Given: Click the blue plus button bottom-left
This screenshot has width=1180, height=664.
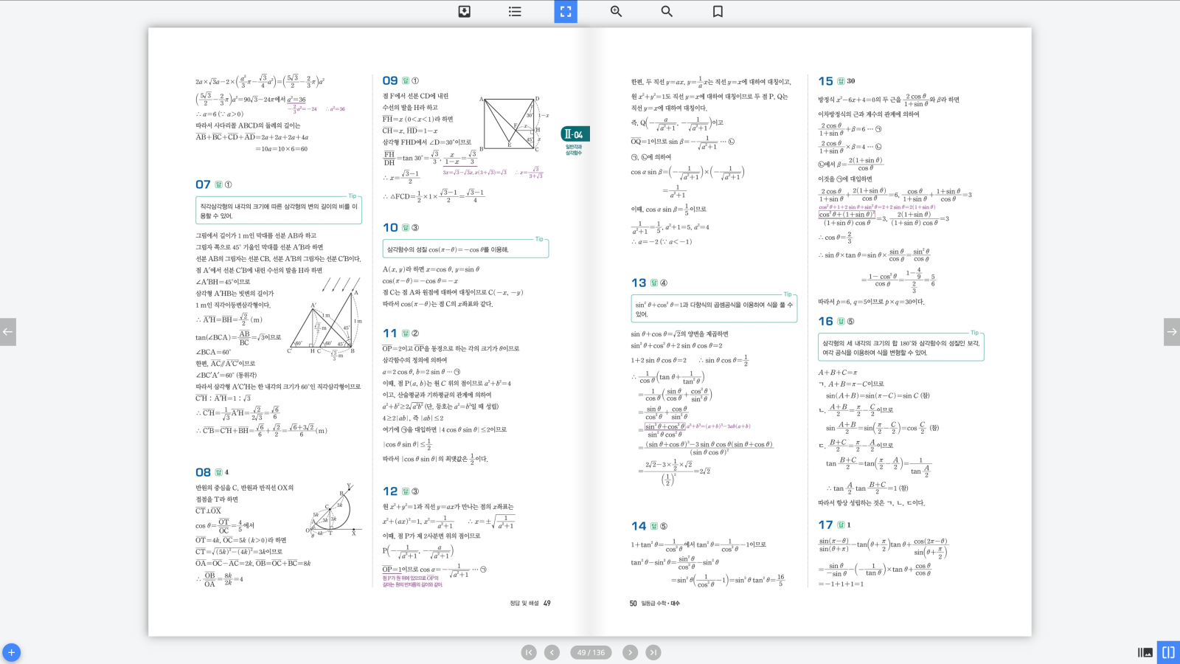Looking at the screenshot, I should pyautogui.click(x=11, y=652).
